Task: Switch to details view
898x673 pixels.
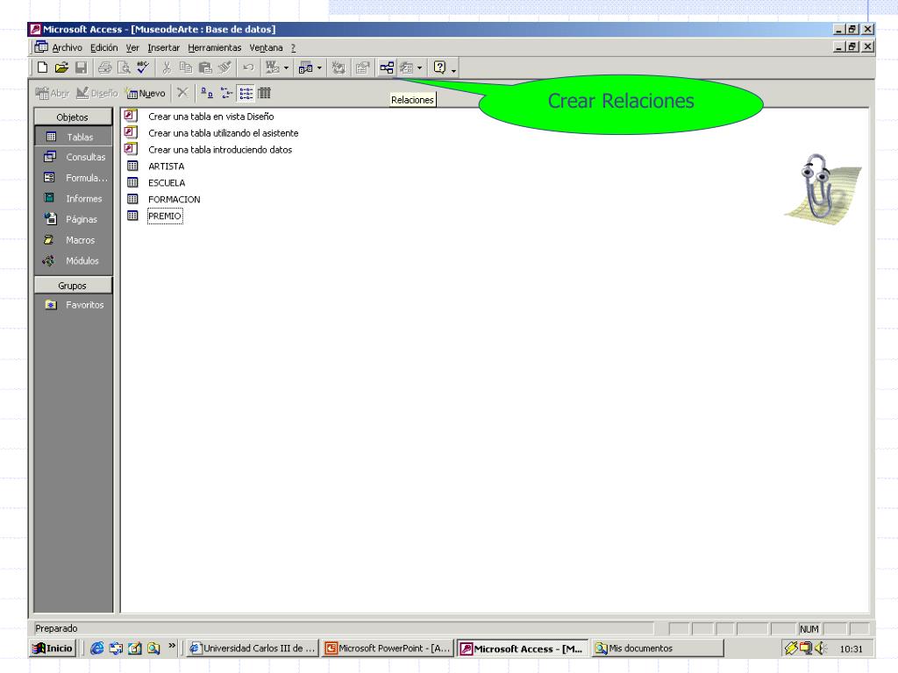Action: point(264,93)
